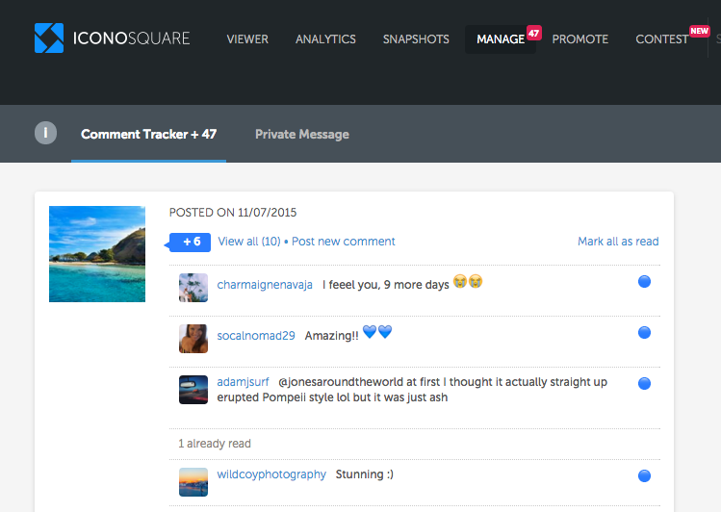Expand all comments with View all (10)
The image size is (721, 512).
pos(249,242)
